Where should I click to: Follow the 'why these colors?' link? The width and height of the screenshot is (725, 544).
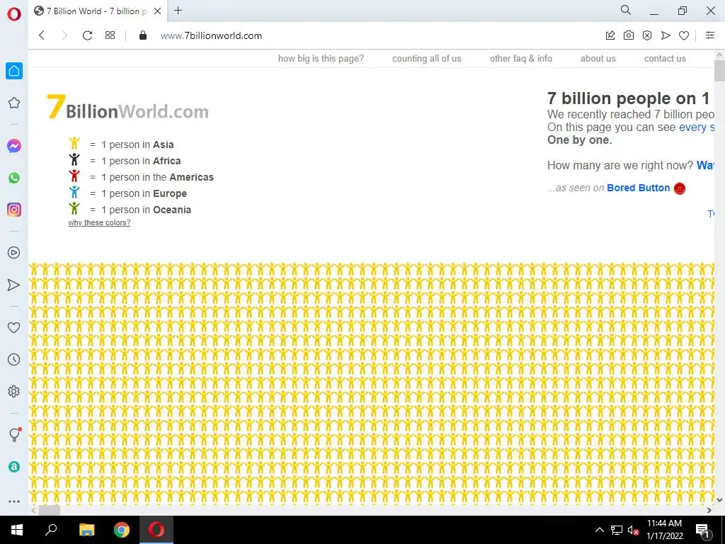coord(99,222)
